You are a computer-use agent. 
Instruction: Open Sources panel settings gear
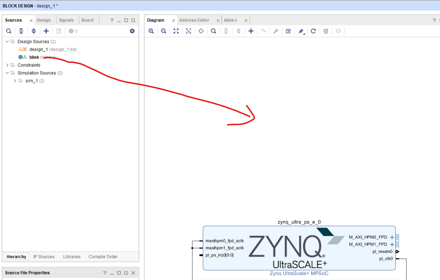(x=132, y=31)
